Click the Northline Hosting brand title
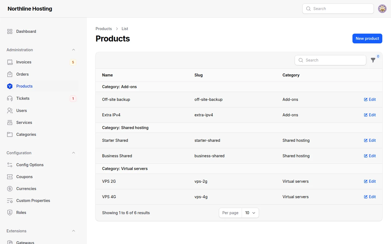The image size is (391, 244). [30, 9]
